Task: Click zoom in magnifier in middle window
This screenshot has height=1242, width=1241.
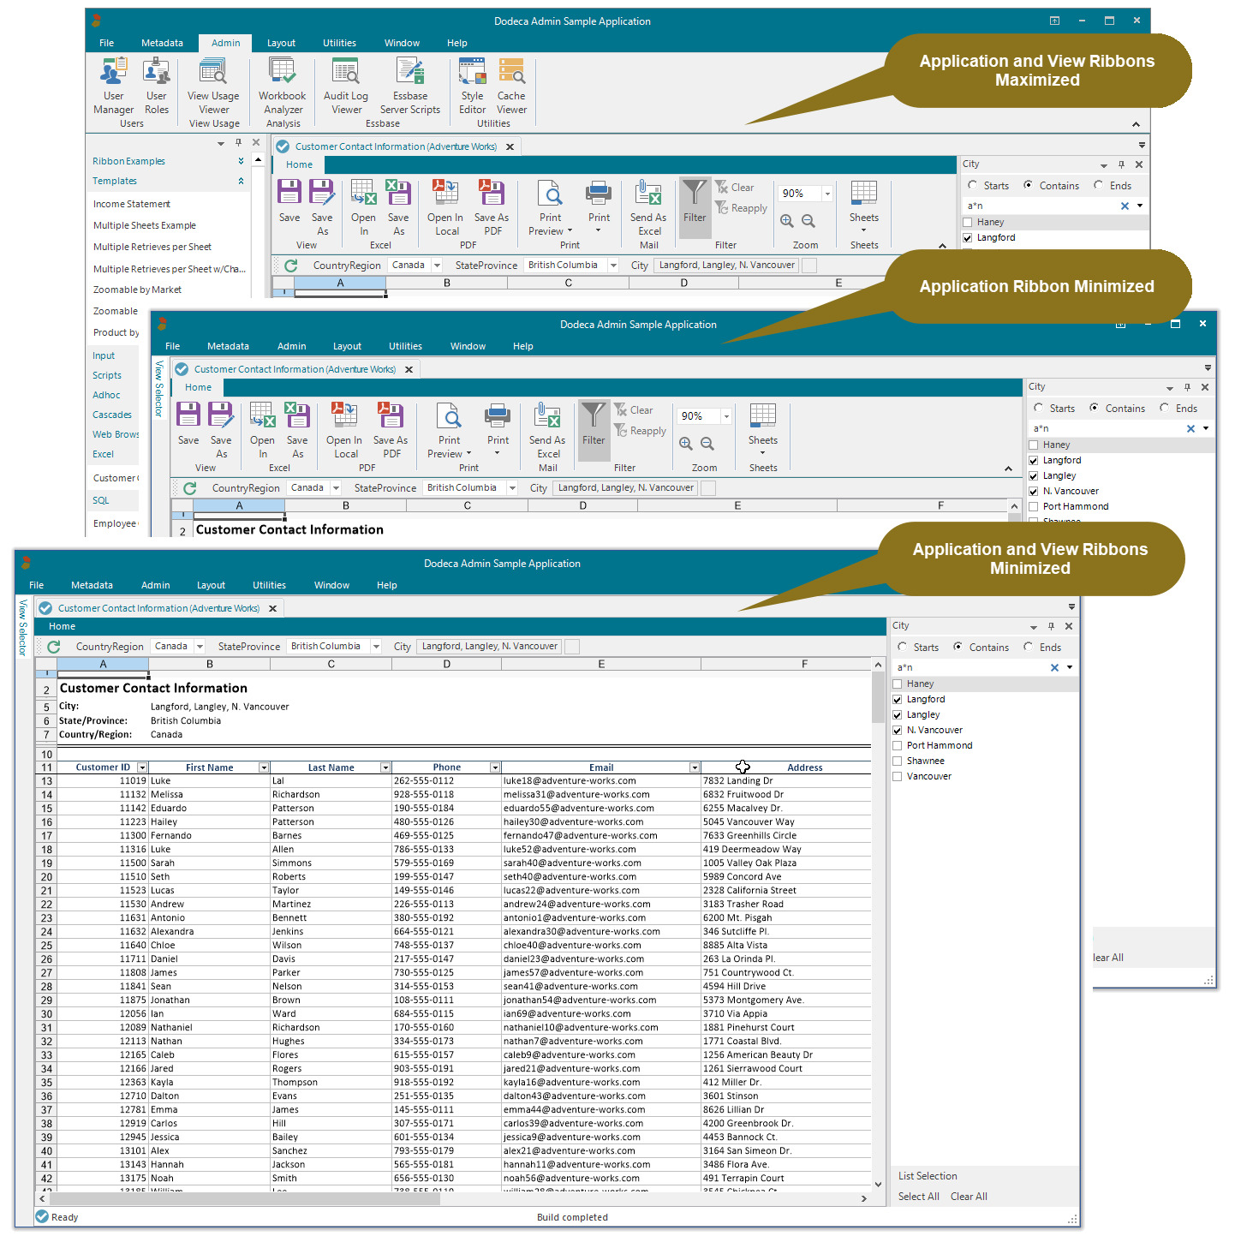Action: pyautogui.click(x=686, y=443)
